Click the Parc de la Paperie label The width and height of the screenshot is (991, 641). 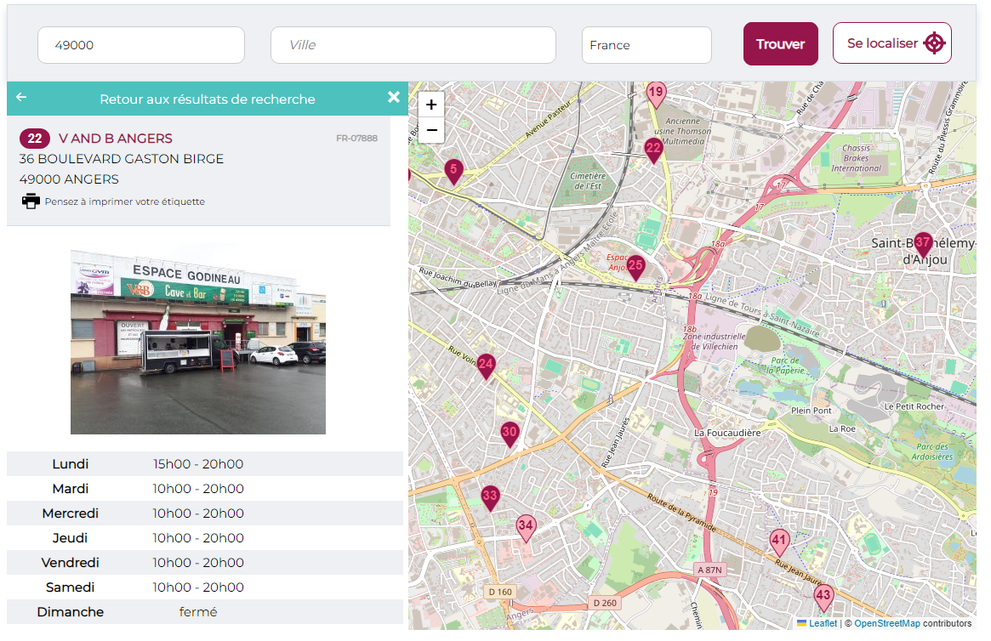[x=786, y=366]
